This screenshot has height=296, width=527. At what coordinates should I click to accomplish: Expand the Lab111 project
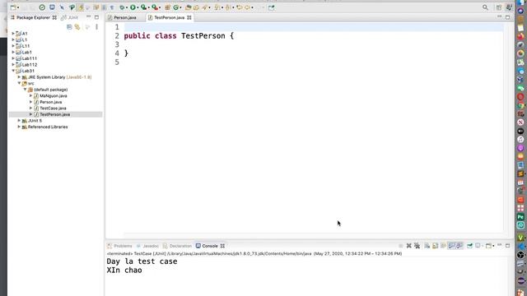click(x=13, y=58)
